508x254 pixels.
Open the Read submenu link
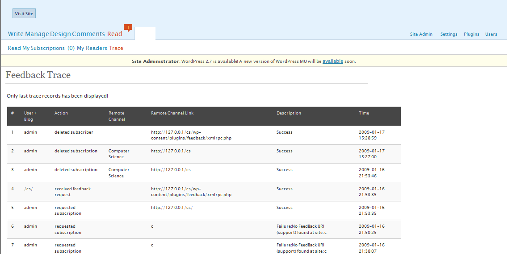click(14, 48)
